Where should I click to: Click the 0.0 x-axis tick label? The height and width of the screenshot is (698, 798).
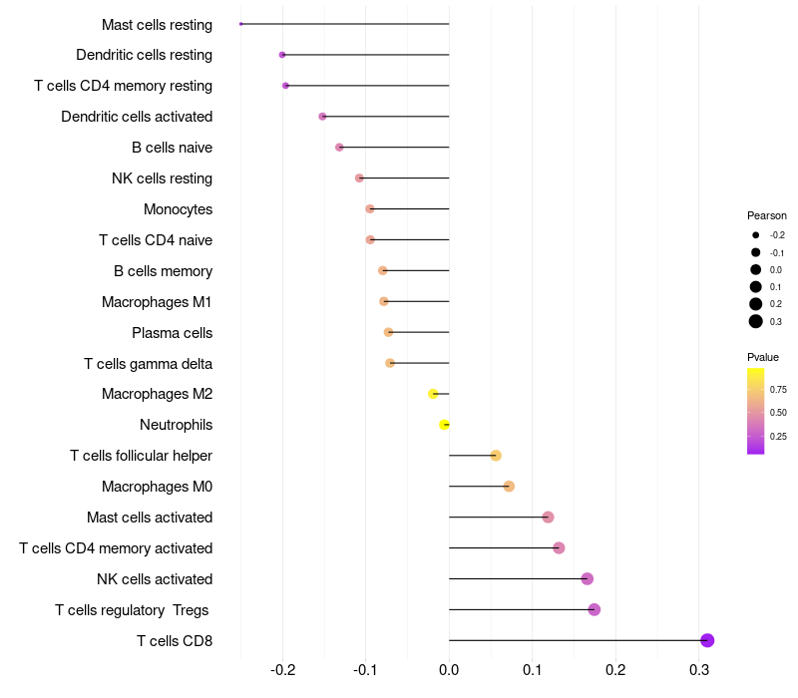(x=449, y=670)
